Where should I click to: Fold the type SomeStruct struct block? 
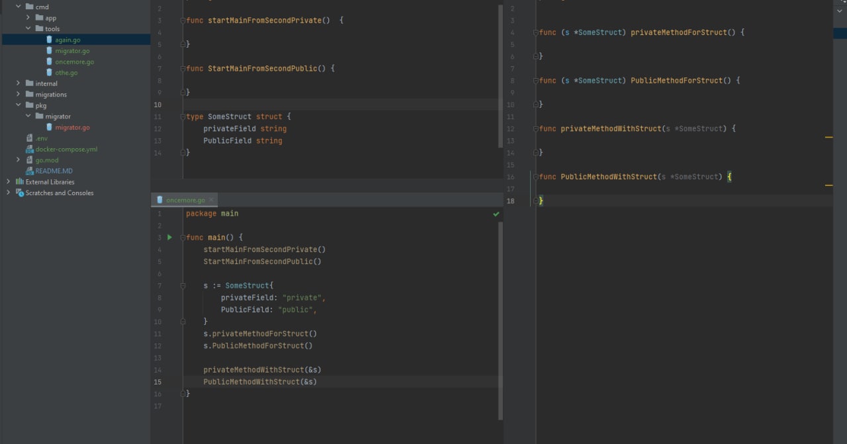click(x=183, y=116)
